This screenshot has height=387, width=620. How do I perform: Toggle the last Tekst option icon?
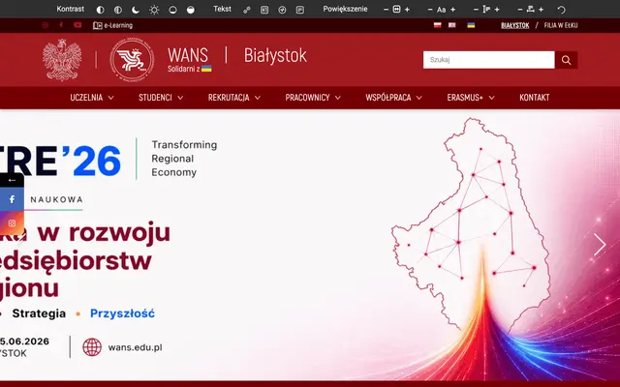click(300, 10)
